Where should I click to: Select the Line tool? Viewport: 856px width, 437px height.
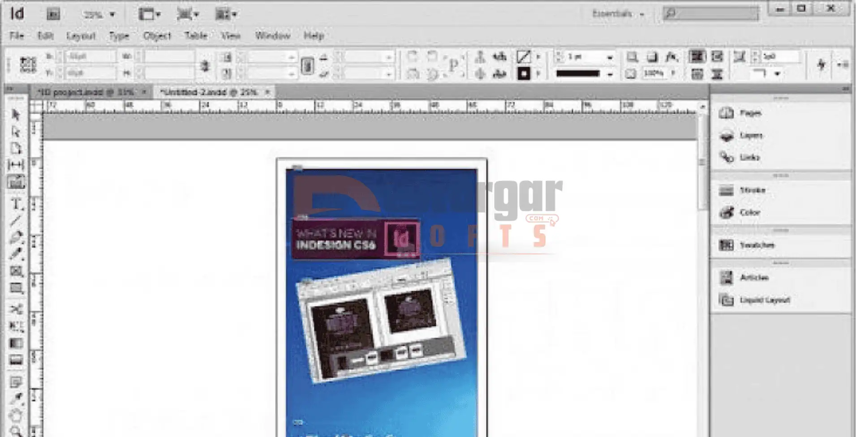(16, 220)
